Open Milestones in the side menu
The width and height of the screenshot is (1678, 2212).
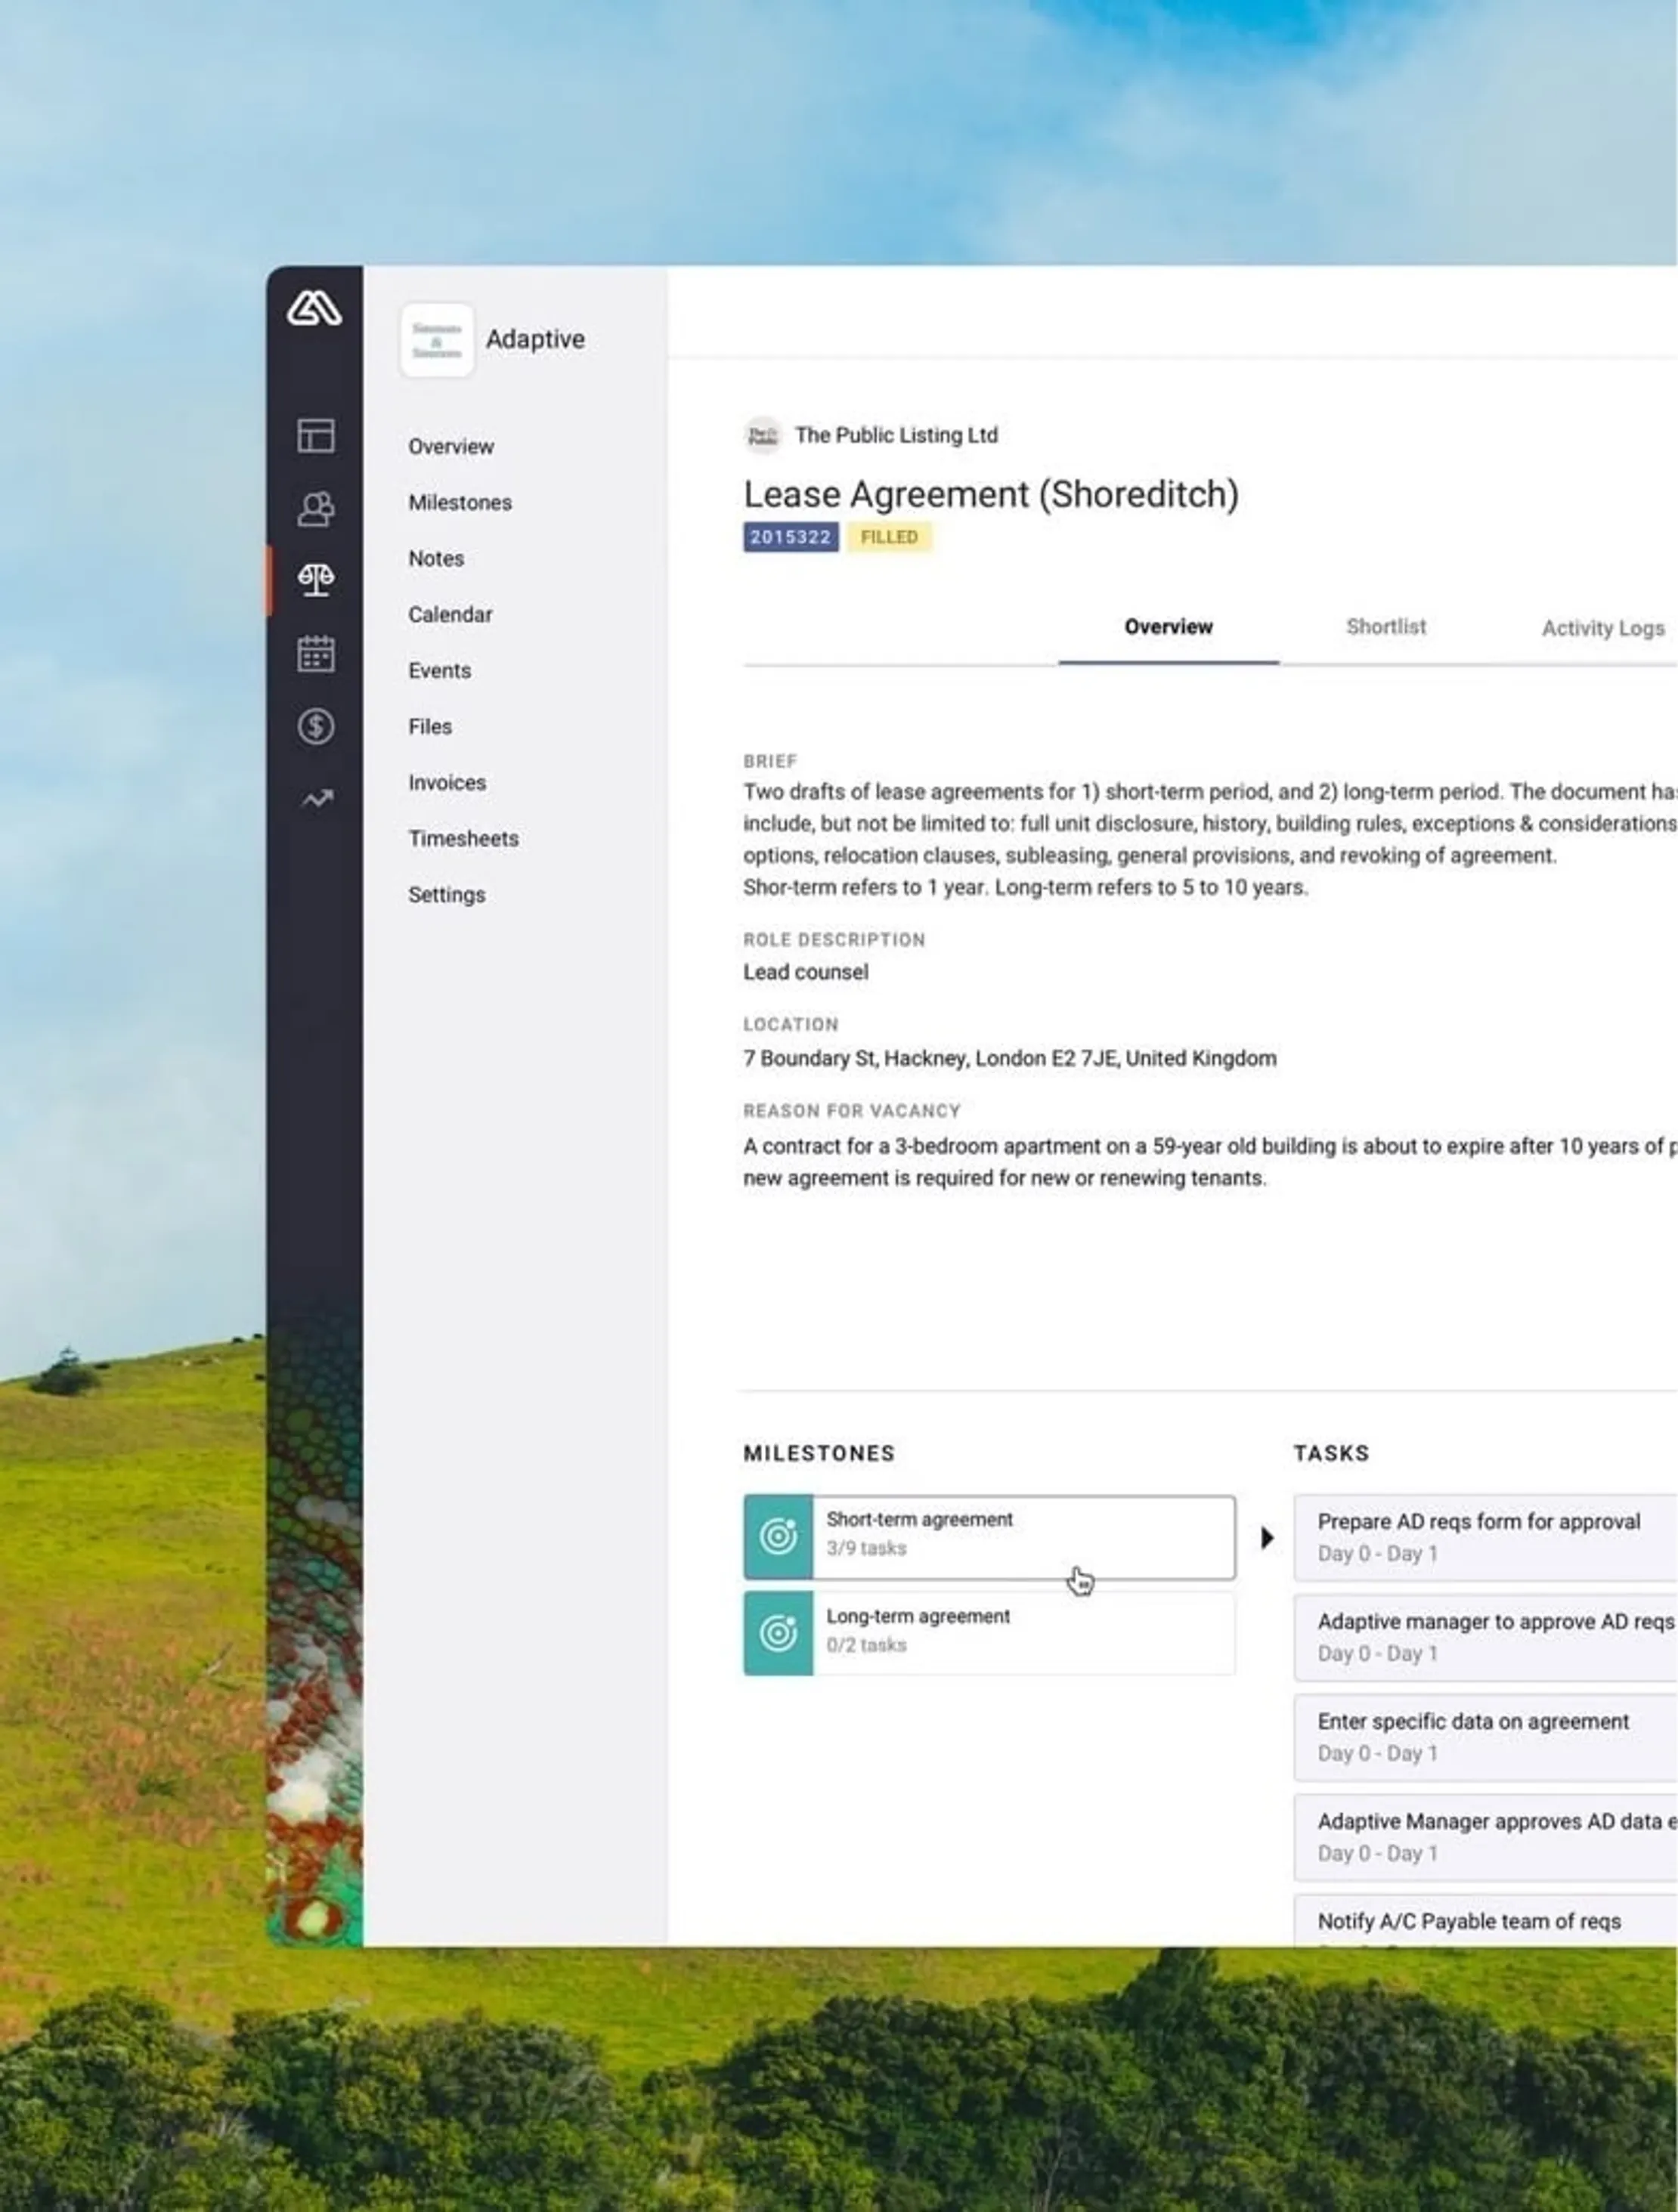pyautogui.click(x=459, y=502)
